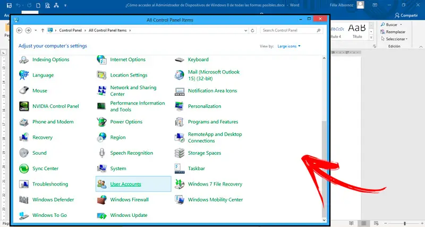Open the Windows Mobility Center icon

180,199
